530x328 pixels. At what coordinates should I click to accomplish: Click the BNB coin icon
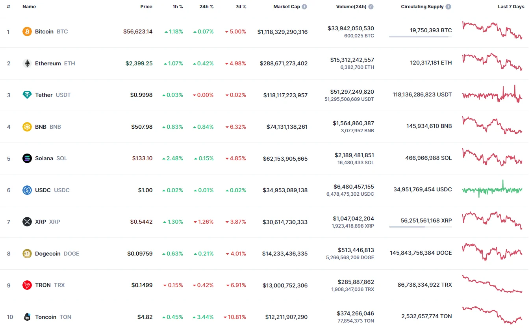[x=27, y=127]
